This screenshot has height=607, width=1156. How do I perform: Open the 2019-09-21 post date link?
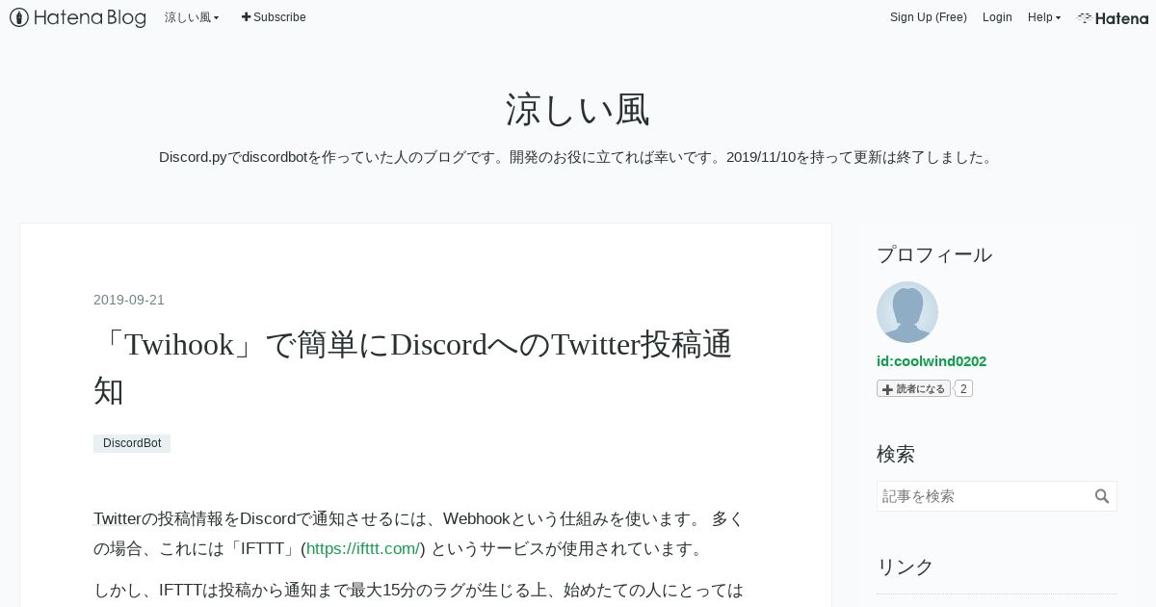tap(129, 300)
